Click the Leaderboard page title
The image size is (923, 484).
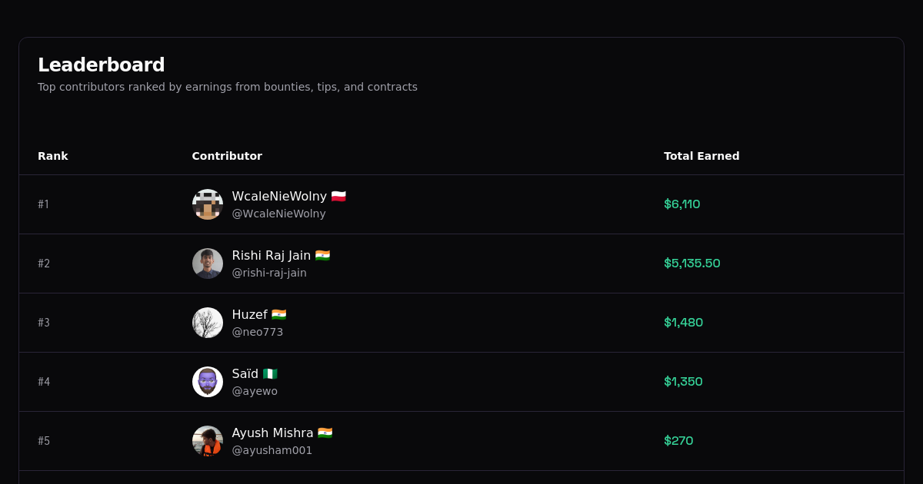pos(102,65)
